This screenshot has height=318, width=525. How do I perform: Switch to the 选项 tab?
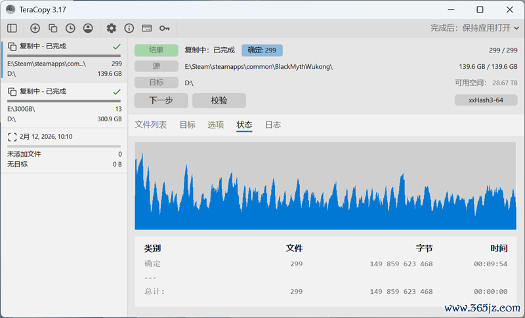[216, 125]
